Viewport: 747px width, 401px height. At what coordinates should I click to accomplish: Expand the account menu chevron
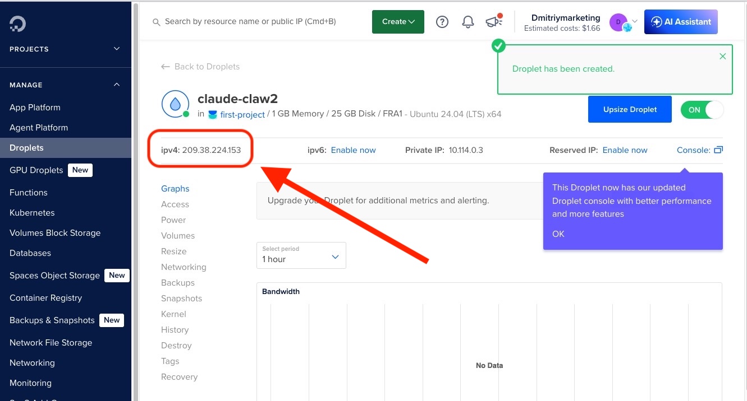pos(635,21)
